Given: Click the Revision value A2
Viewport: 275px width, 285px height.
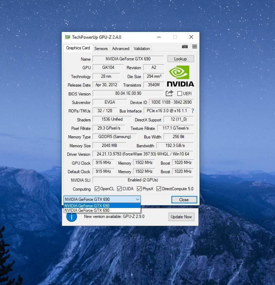Looking at the screenshot, I should click(154, 67).
